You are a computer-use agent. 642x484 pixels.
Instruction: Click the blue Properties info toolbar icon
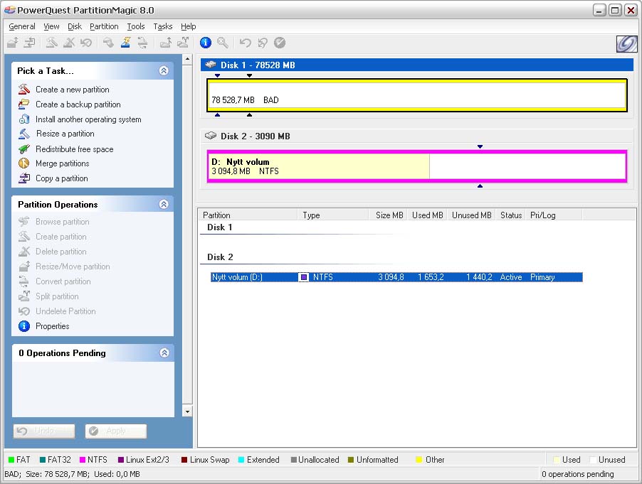point(206,42)
